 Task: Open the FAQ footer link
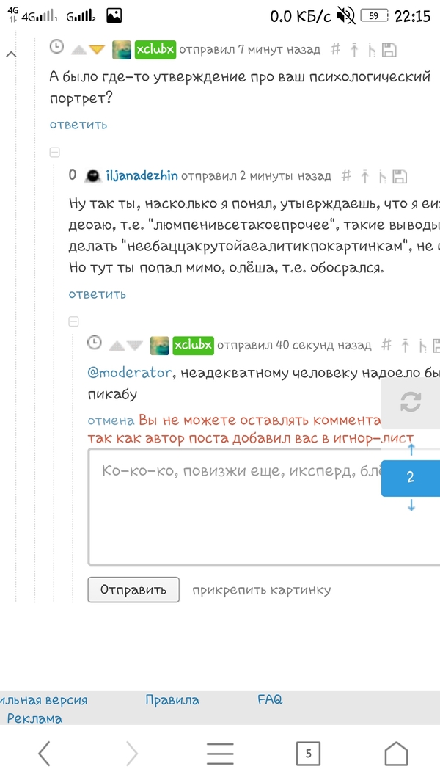click(270, 700)
